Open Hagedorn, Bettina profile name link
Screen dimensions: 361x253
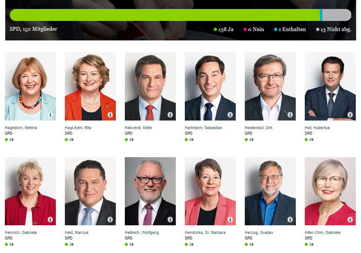(x=21, y=128)
